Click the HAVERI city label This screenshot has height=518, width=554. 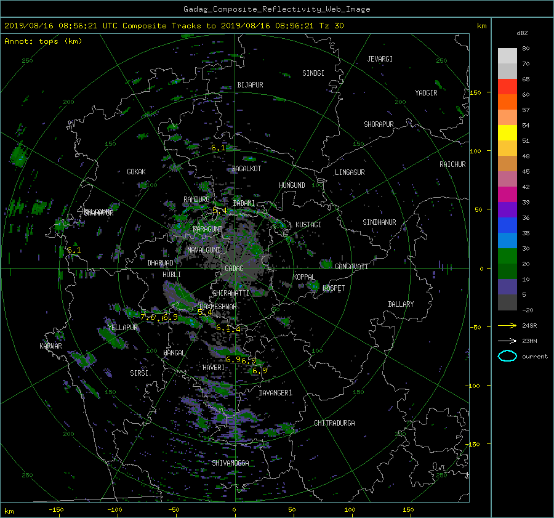(214, 368)
